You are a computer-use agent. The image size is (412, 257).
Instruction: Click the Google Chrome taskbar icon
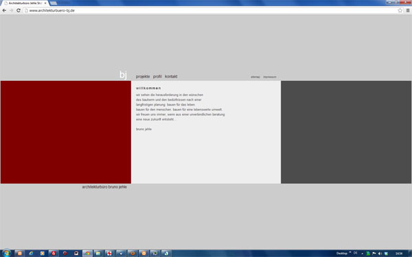click(x=87, y=254)
